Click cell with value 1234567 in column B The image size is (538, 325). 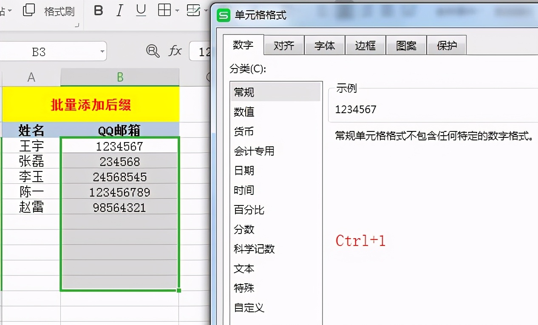point(120,145)
